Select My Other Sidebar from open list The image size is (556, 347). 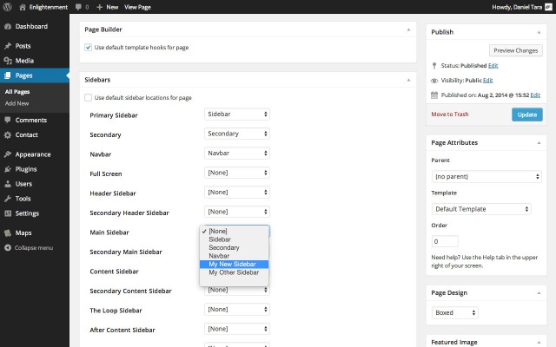coord(234,272)
